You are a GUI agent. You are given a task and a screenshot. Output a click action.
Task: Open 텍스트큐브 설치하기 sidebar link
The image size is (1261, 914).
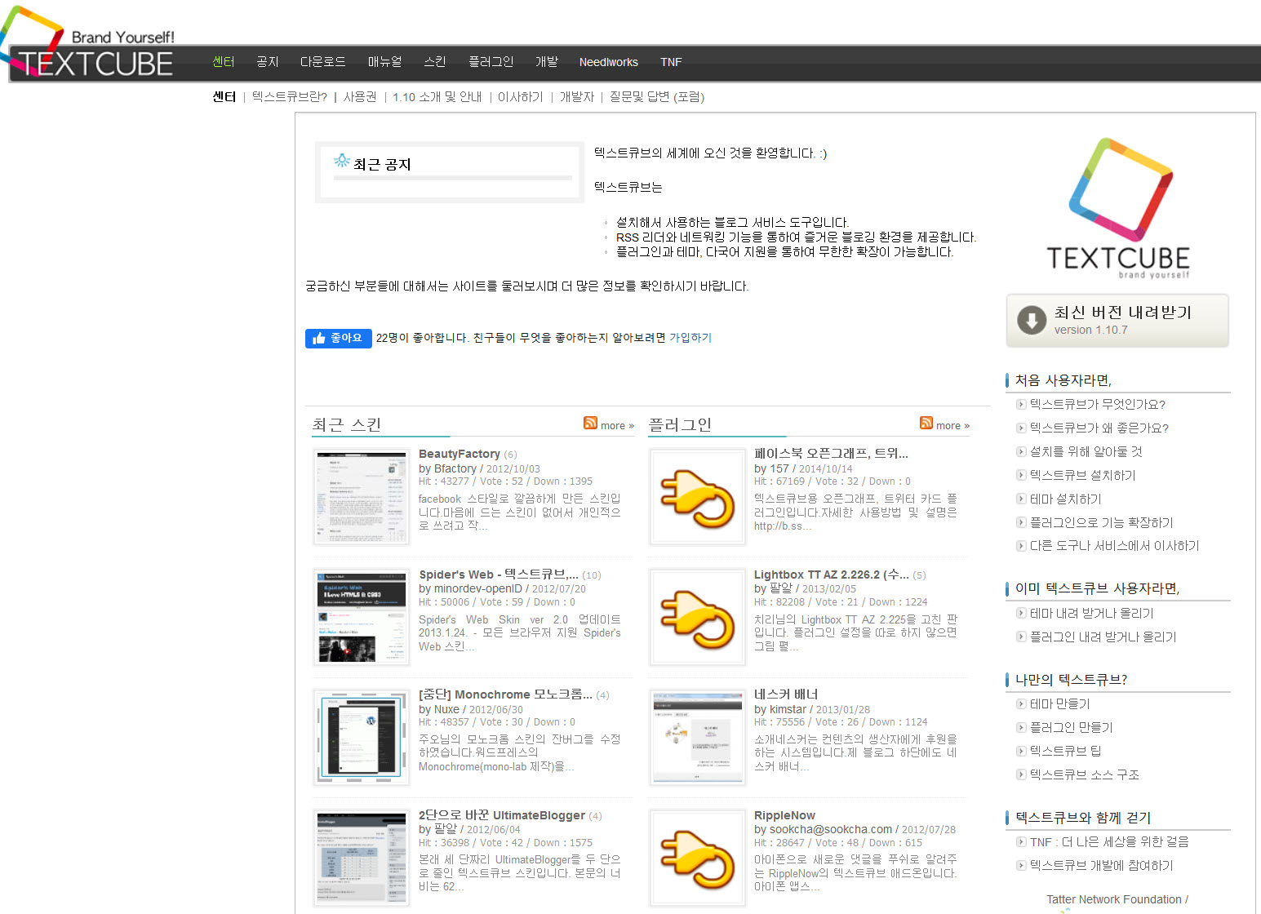[1082, 475]
